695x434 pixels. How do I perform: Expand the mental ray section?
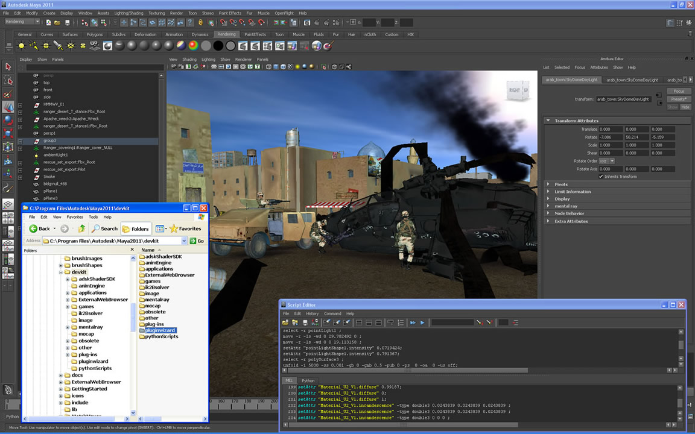tap(548, 206)
